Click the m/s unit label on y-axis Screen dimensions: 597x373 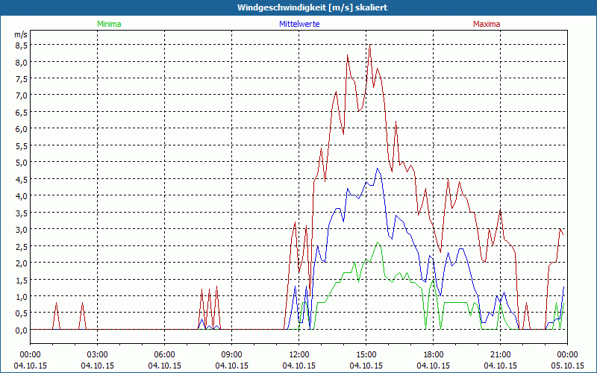coord(21,34)
